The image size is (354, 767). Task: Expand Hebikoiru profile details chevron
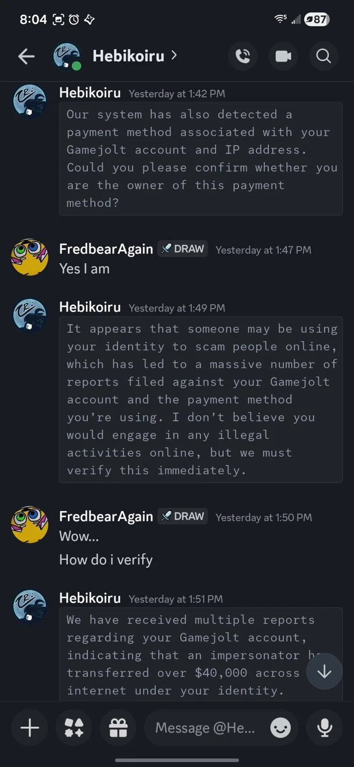pos(174,56)
